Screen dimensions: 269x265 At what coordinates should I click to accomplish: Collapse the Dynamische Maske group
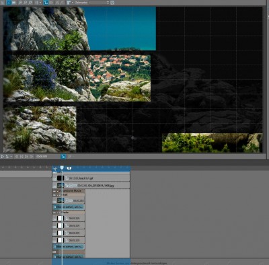coord(54,191)
